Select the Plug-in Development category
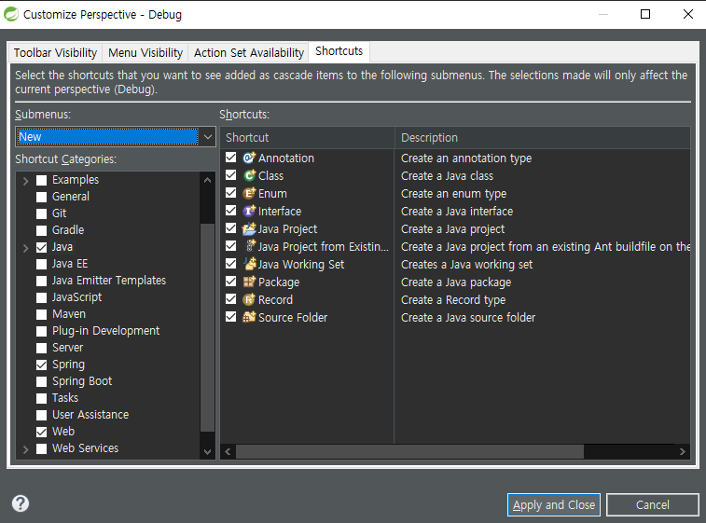The image size is (706, 523). pyautogui.click(x=105, y=331)
